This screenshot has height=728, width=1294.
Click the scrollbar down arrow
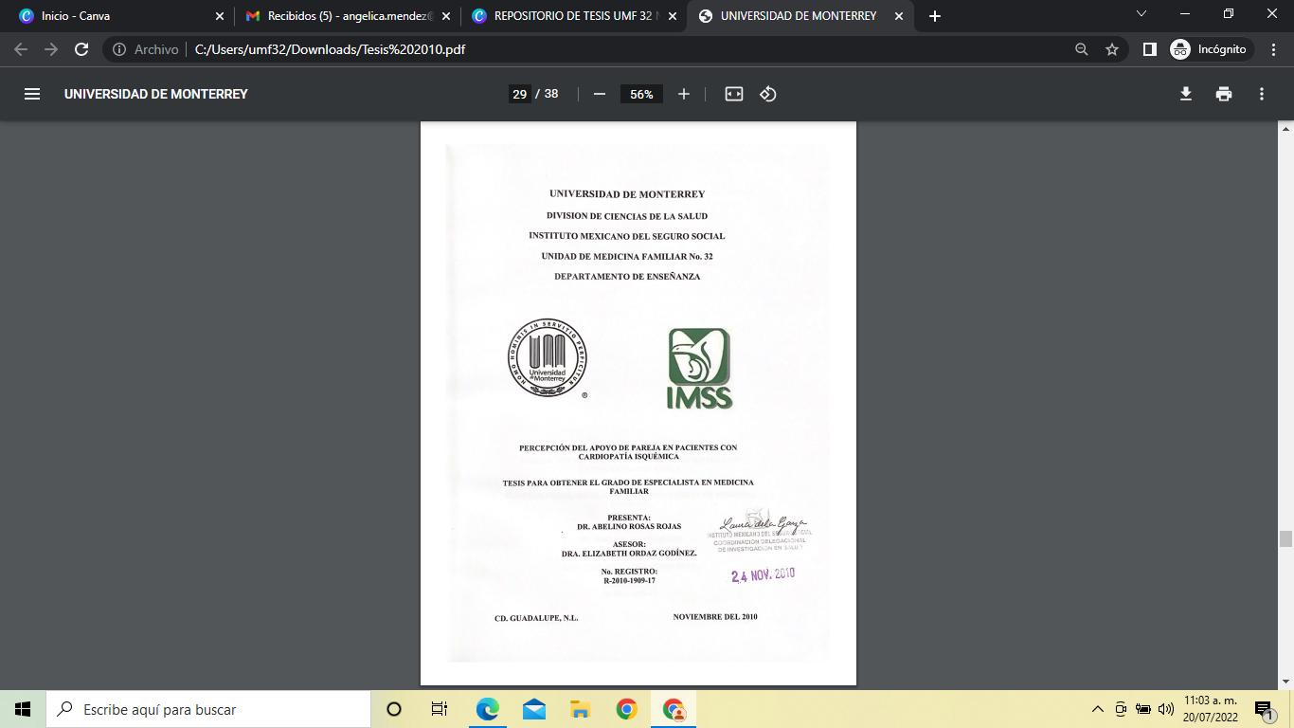(x=1285, y=682)
